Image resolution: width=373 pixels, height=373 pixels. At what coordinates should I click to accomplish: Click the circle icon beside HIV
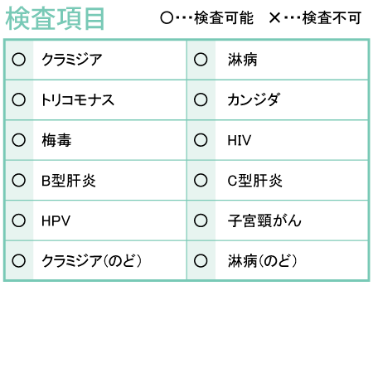click(201, 140)
